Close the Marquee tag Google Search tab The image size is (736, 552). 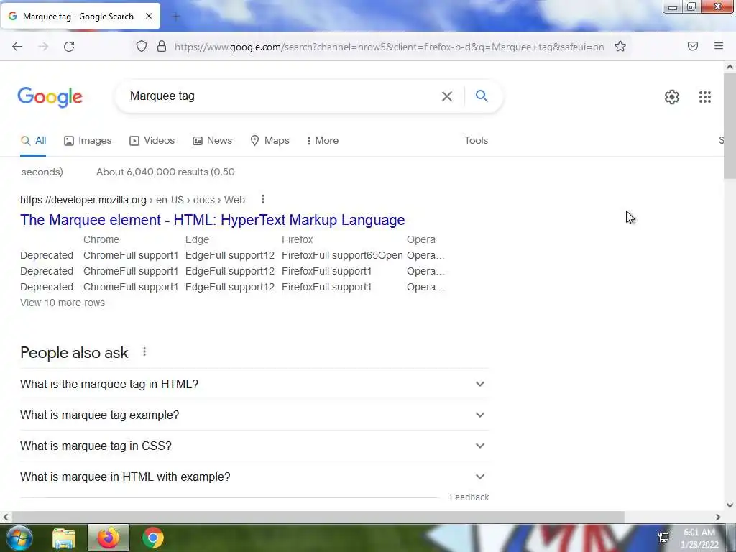pyautogui.click(x=149, y=16)
